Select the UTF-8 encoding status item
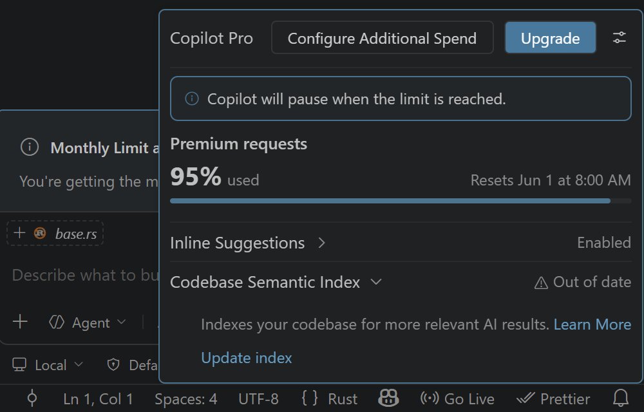 [258, 399]
